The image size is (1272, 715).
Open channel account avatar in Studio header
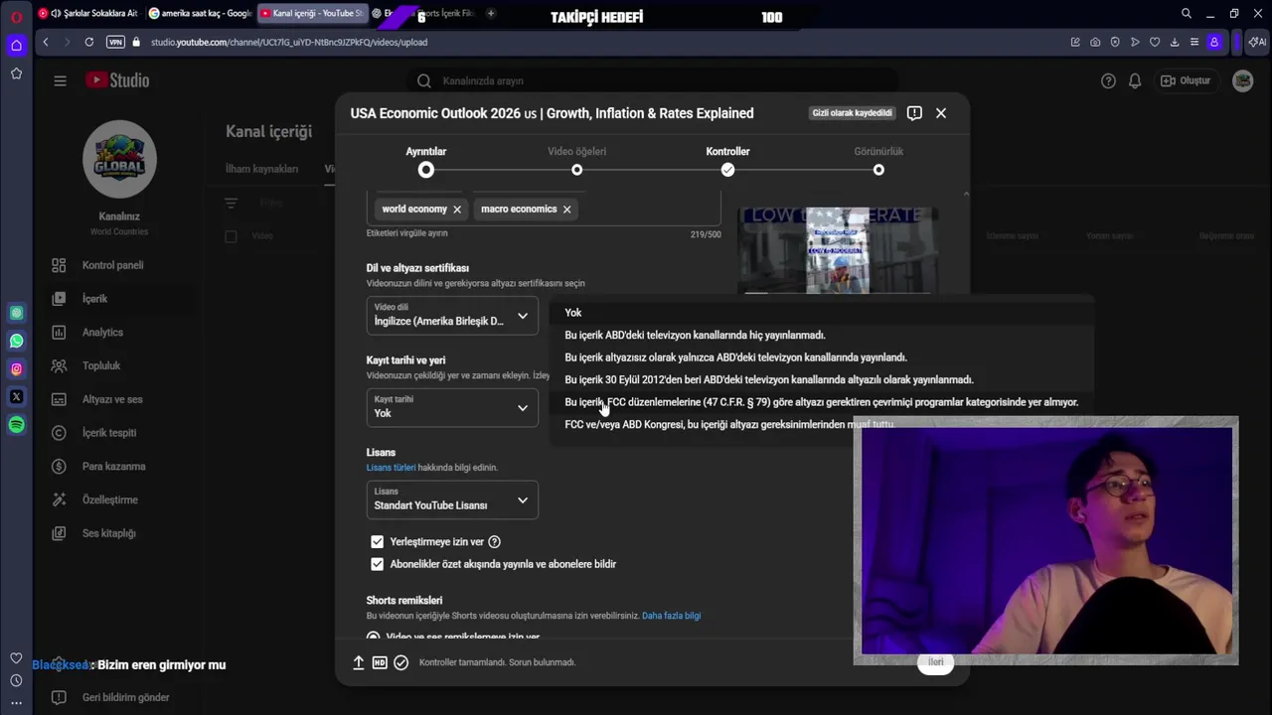click(1242, 80)
